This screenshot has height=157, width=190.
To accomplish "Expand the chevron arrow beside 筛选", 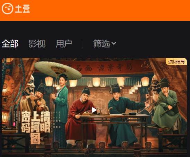I will point(114,43).
